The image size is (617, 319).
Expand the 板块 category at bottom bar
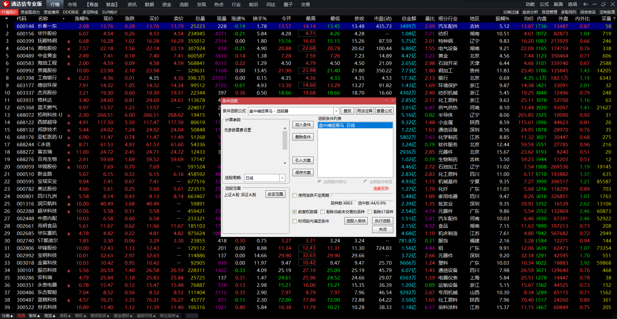(x=34, y=316)
